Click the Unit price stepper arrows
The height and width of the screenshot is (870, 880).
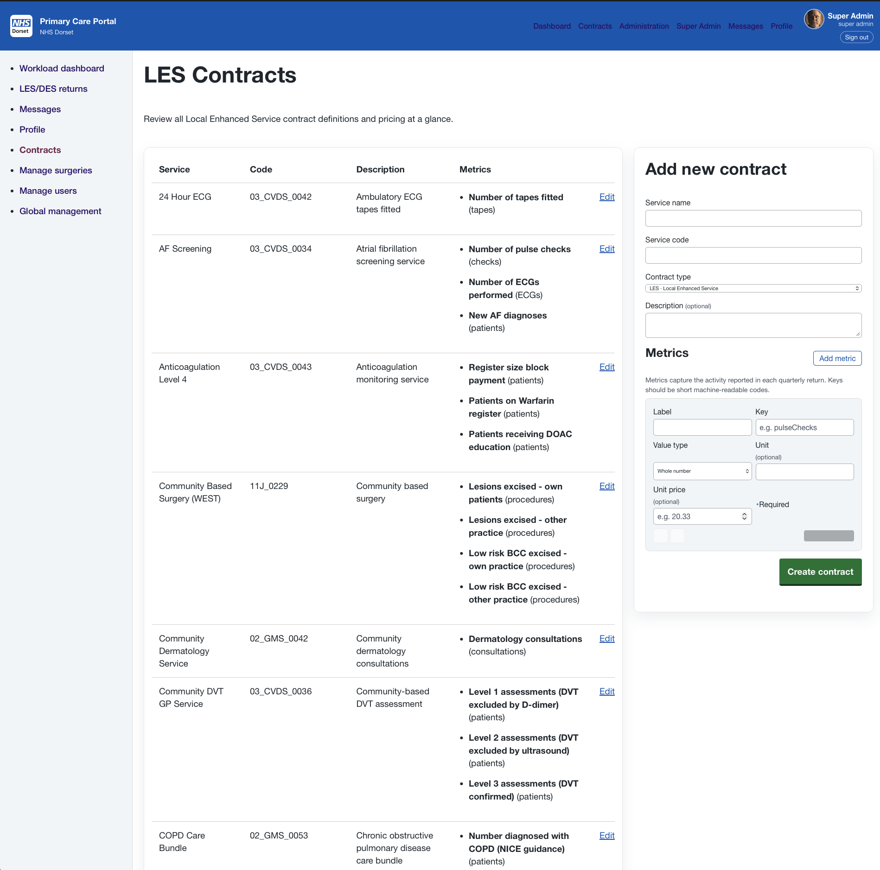pyautogui.click(x=743, y=516)
